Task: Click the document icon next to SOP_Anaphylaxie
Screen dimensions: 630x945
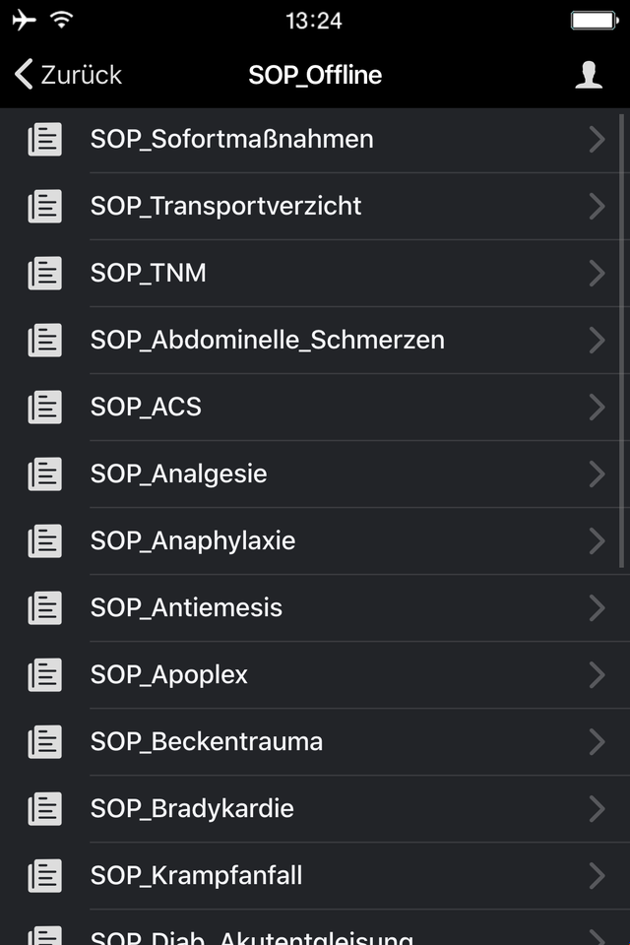Action: [44, 540]
